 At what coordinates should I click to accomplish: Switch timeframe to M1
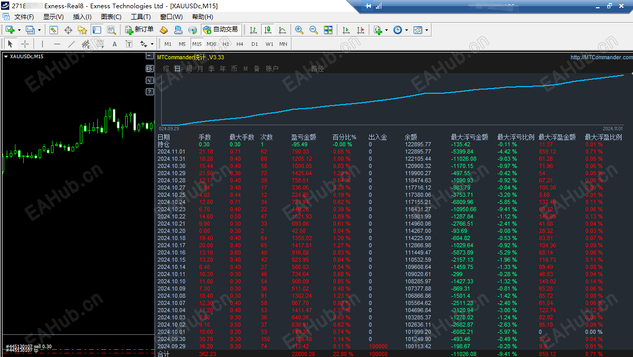click(x=168, y=44)
